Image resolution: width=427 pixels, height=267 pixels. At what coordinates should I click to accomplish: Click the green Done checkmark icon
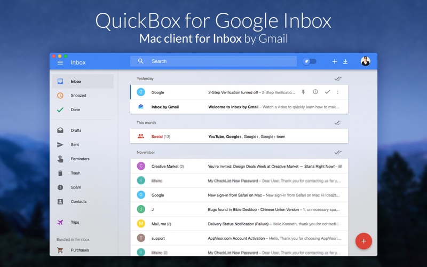pyautogui.click(x=60, y=109)
